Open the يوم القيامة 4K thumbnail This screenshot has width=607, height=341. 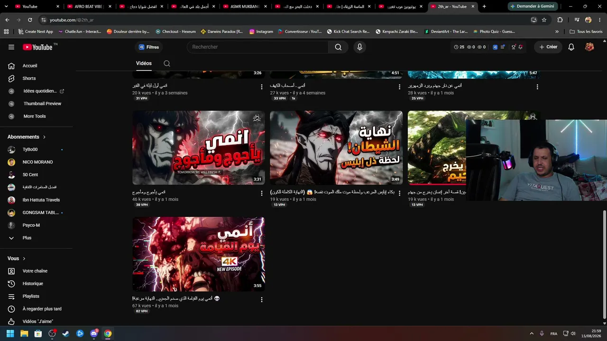pyautogui.click(x=199, y=254)
